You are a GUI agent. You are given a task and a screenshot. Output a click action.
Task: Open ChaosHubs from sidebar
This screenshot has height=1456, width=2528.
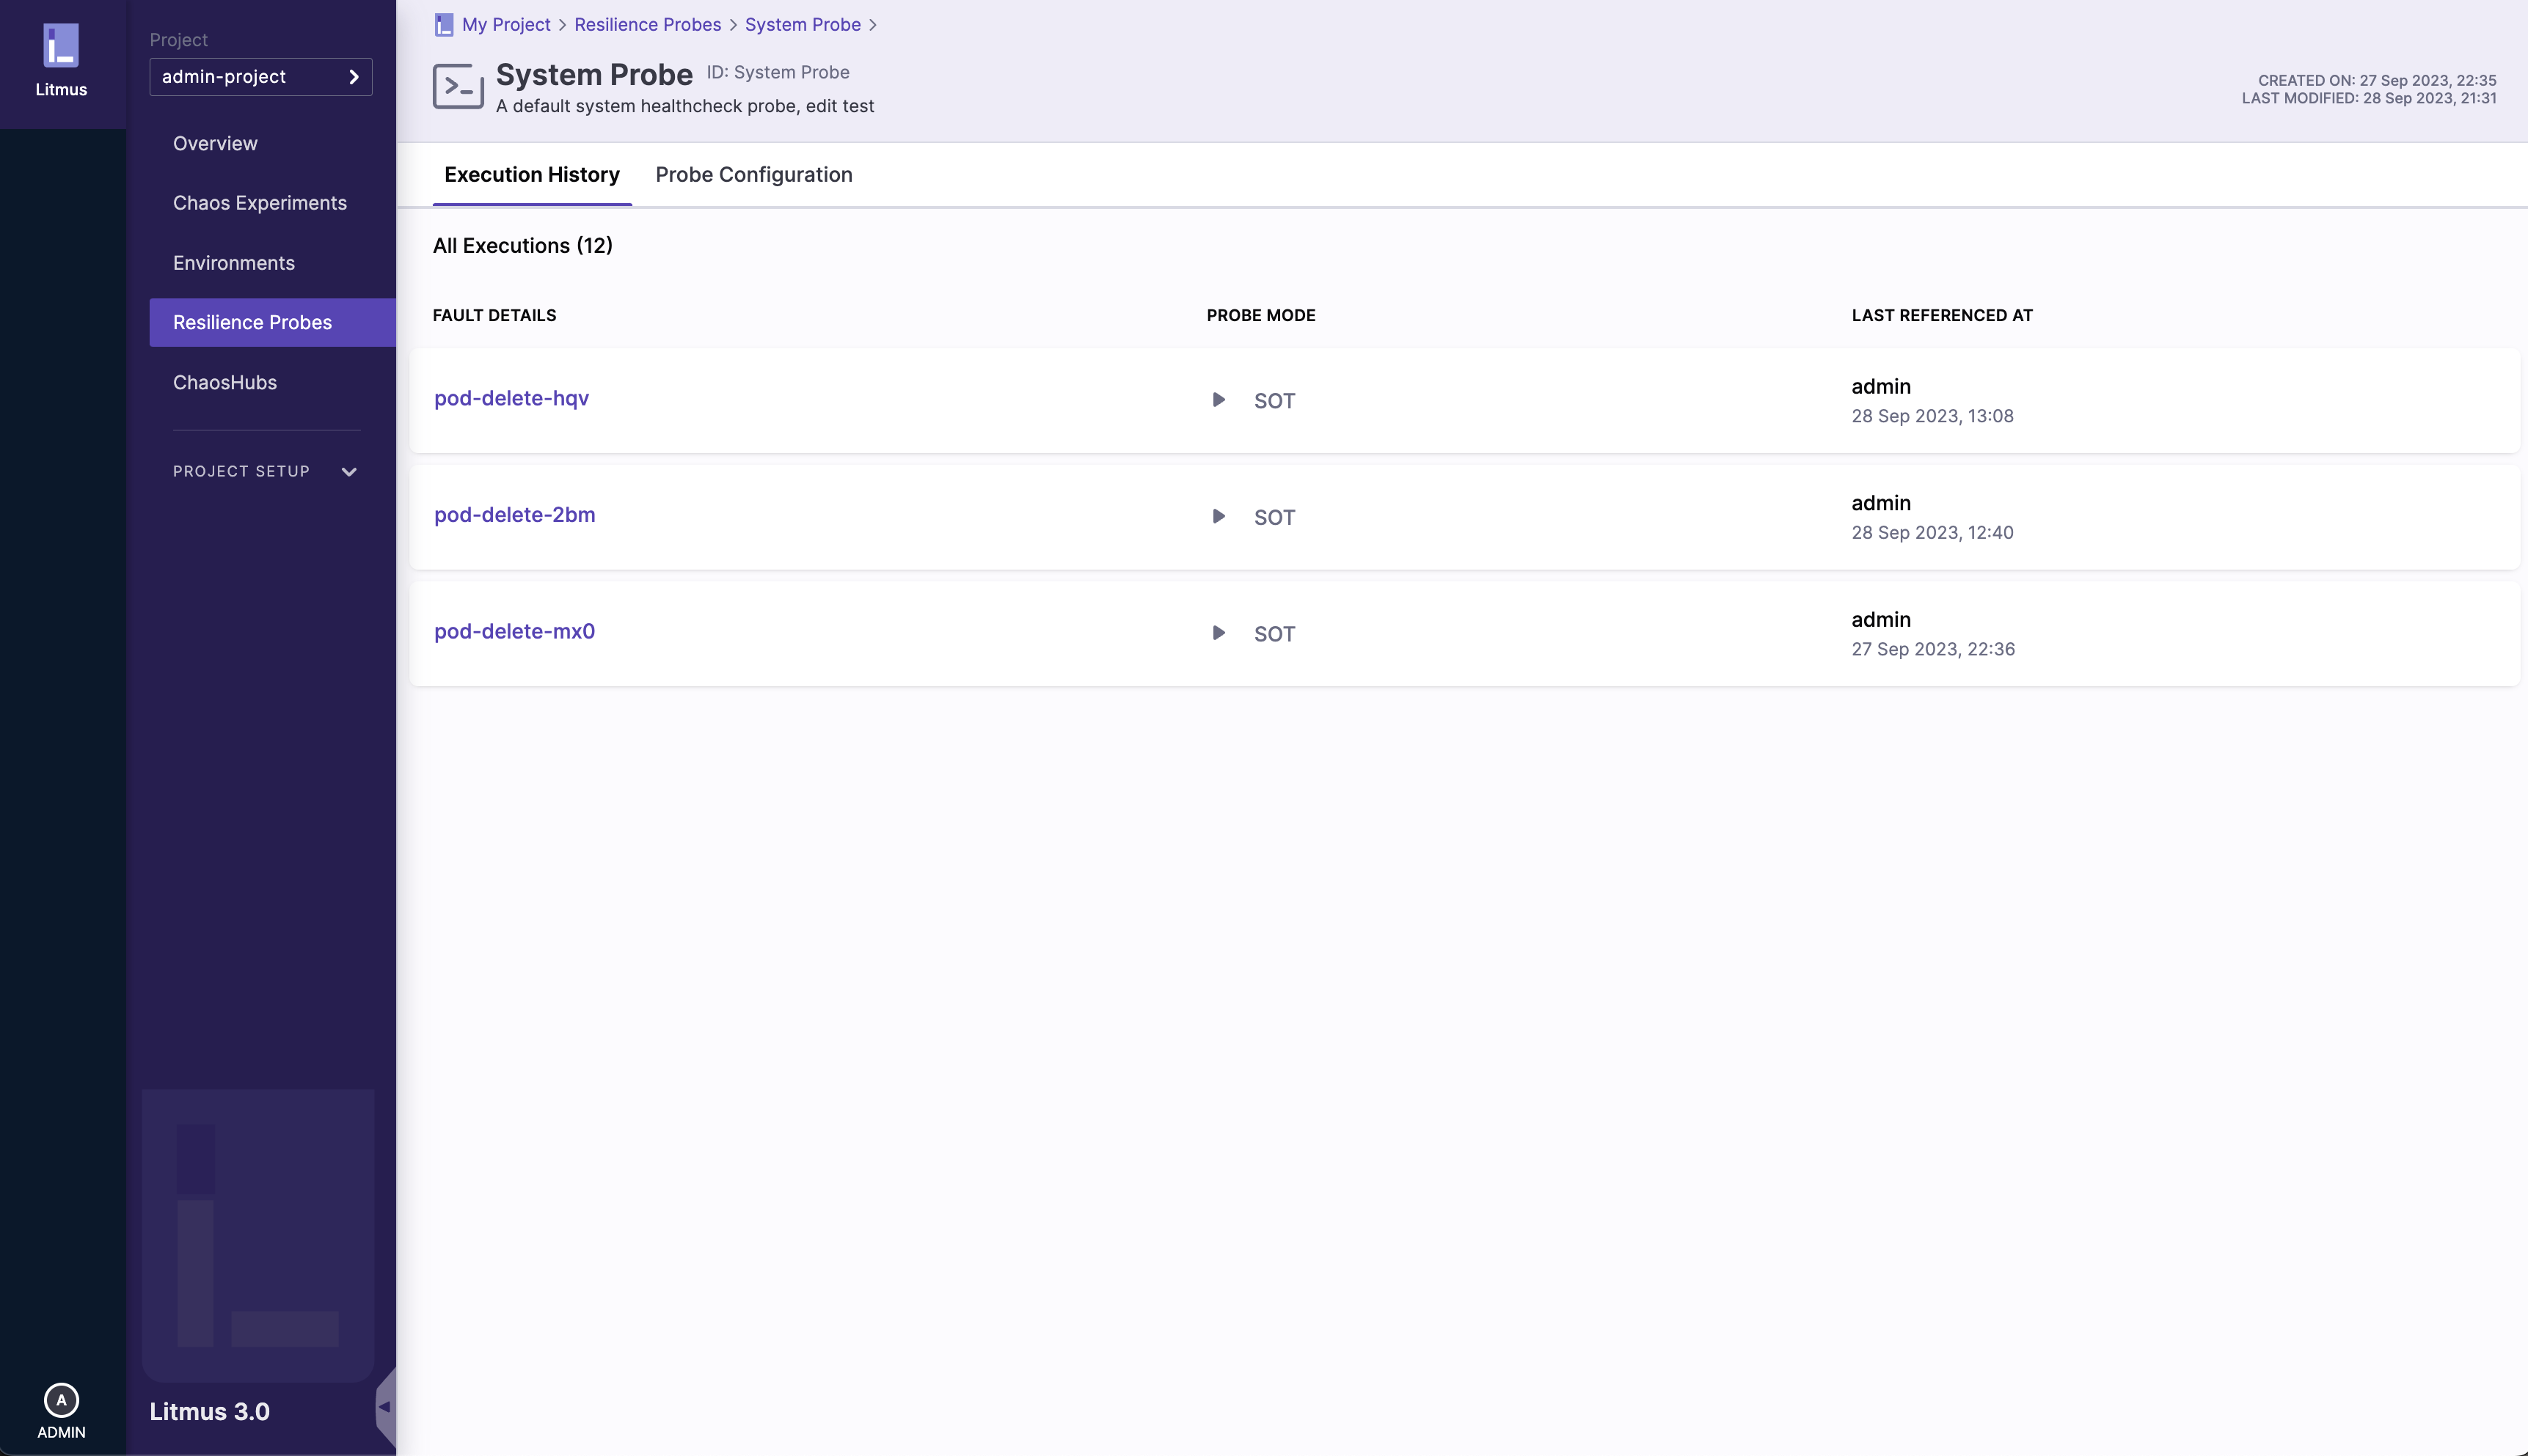point(224,382)
